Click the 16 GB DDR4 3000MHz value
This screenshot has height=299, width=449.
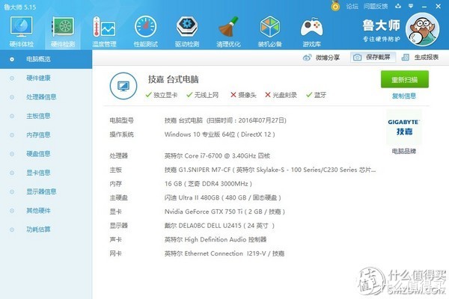pyautogui.click(x=208, y=184)
